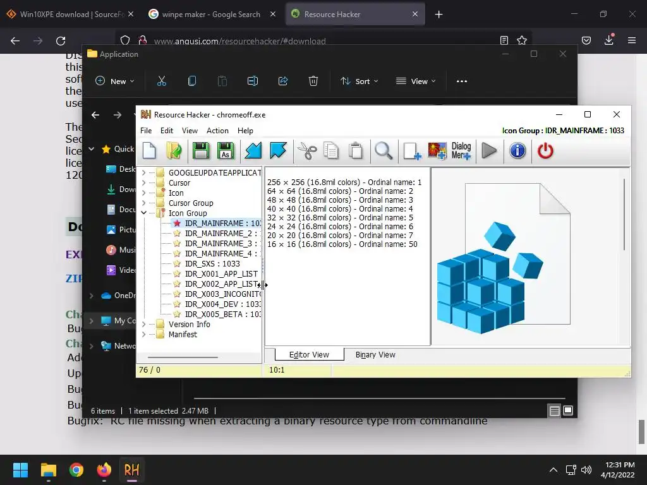Image resolution: width=647 pixels, height=485 pixels.
Task: Click the Add image resource icon
Action: (x=437, y=151)
